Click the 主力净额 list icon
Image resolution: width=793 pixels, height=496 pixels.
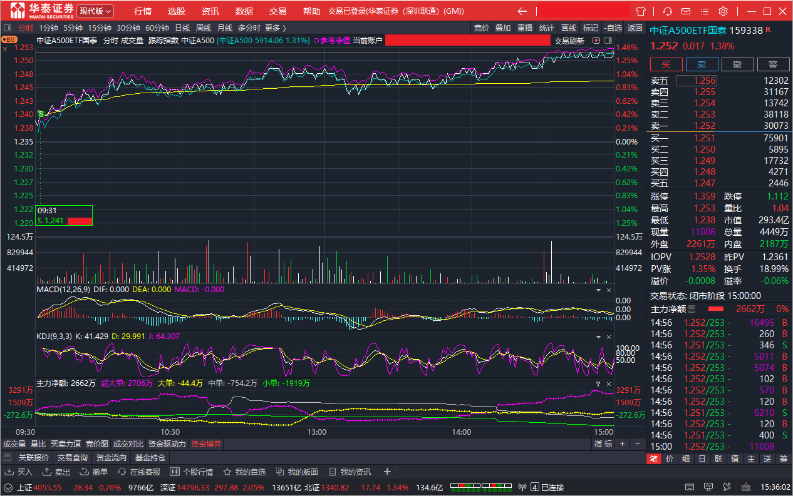point(692,309)
